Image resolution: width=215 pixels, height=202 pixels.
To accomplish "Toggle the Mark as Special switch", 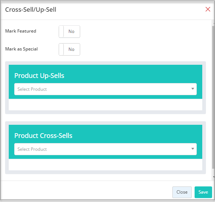I will pos(69,49).
